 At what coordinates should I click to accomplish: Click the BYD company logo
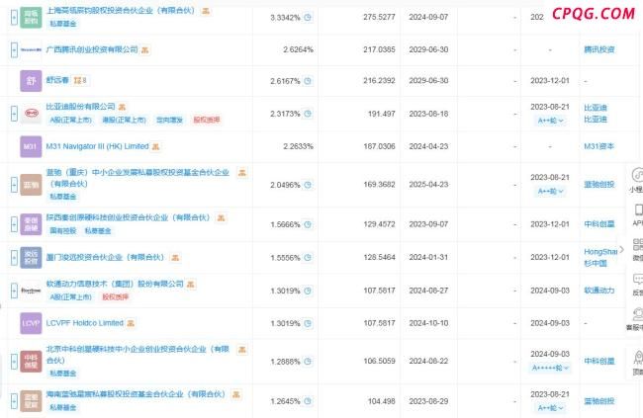[31, 113]
